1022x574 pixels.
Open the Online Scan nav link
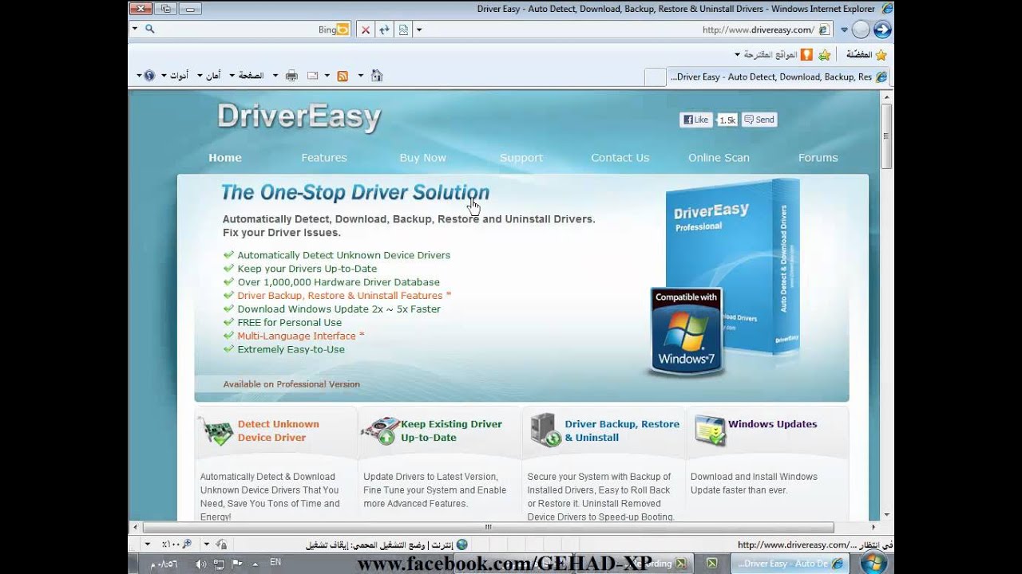pyautogui.click(x=719, y=158)
